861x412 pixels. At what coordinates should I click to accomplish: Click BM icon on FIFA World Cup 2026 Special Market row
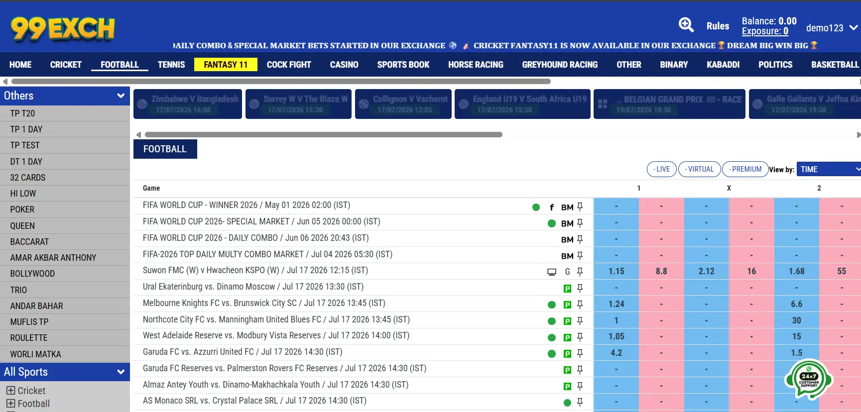[567, 223]
